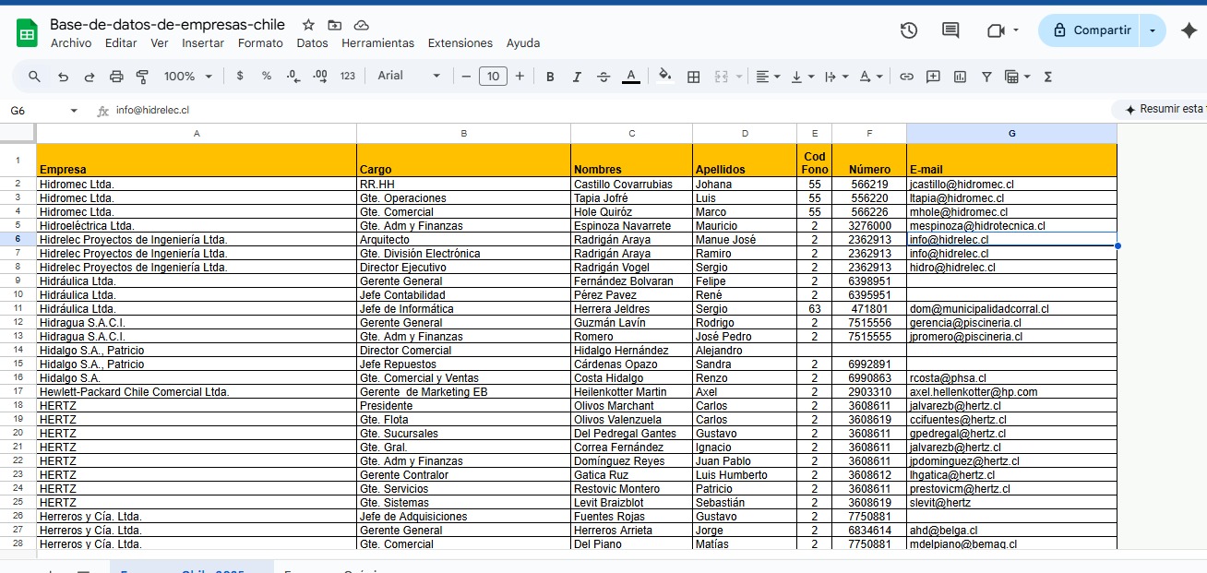Redo the last undone action
The image size is (1207, 573).
90,77
